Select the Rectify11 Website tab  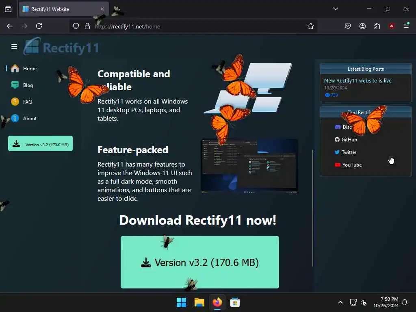pyautogui.click(x=64, y=9)
